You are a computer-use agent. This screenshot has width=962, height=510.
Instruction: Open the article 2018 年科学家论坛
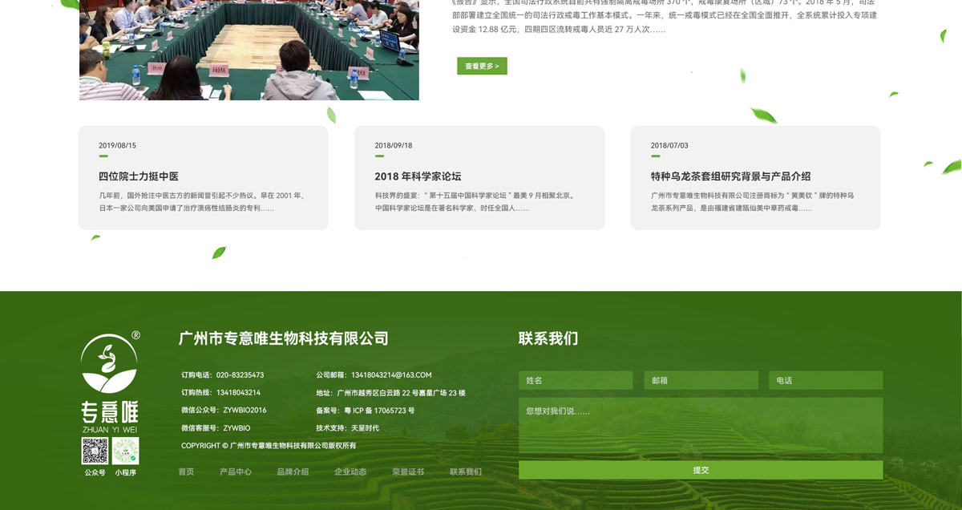[418, 176]
